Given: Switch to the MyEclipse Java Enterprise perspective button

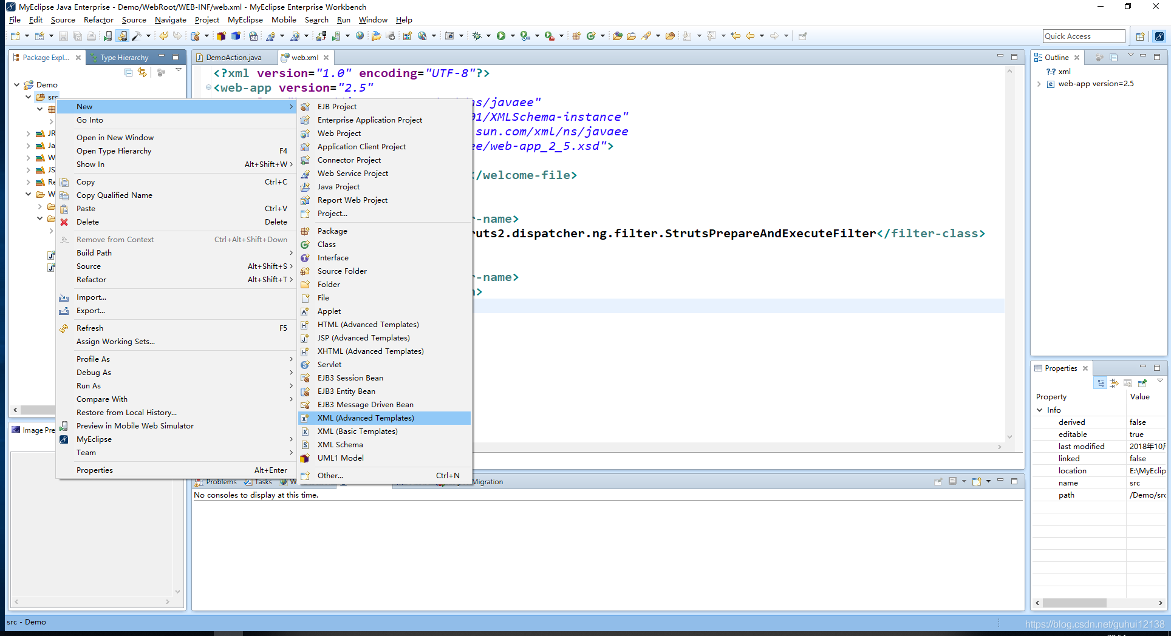Looking at the screenshot, I should (1159, 36).
